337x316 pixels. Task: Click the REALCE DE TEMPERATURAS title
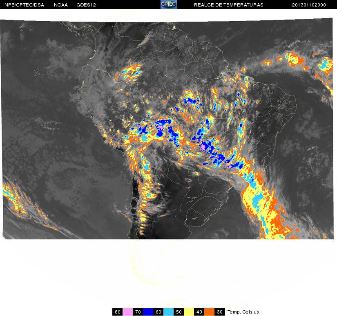click(228, 5)
